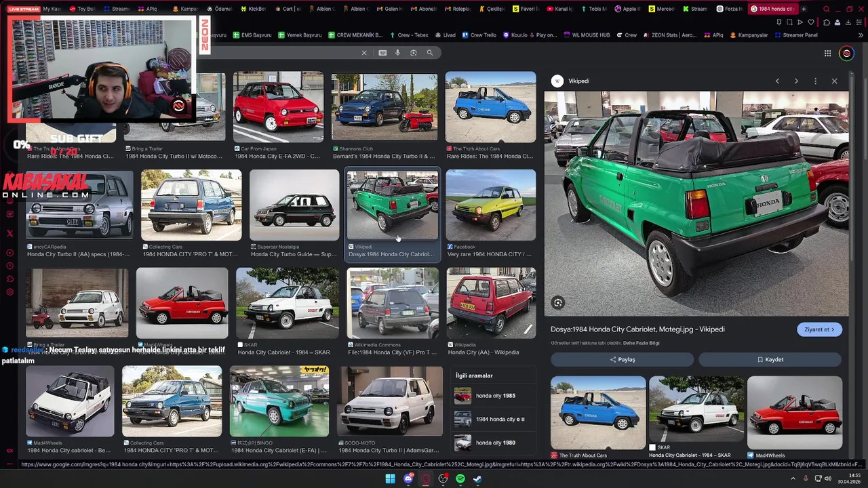Viewport: 868px width, 488px height.
Task: Open a new browser tab with plus
Action: pos(804,9)
